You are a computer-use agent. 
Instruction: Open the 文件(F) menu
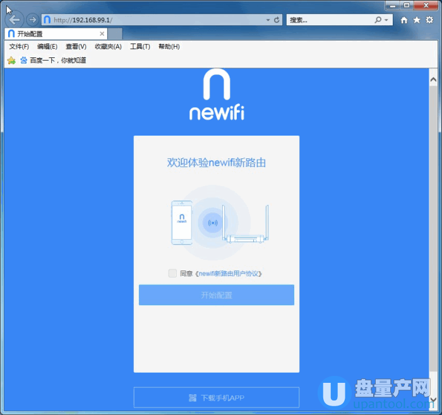pos(19,47)
